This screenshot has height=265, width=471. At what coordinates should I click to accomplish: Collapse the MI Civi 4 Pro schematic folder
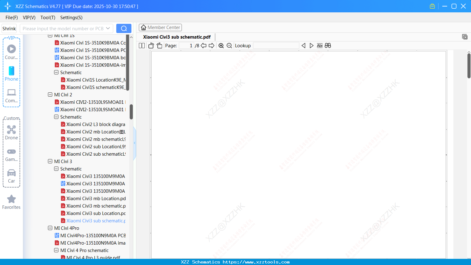pos(56,250)
